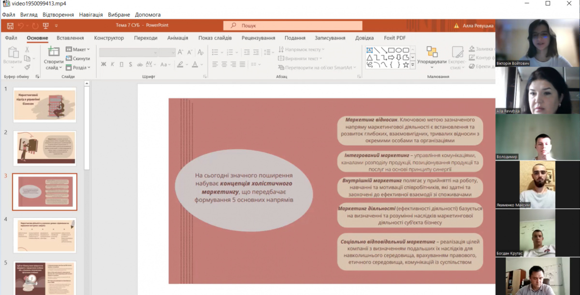The height and width of the screenshot is (295, 580).
Task: Copy selection with the copy icon
Action: click(x=27, y=58)
